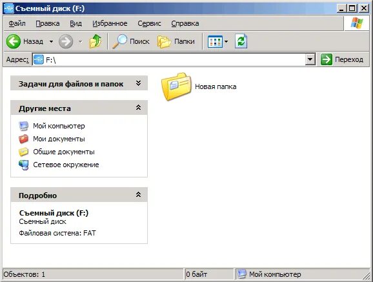The height and width of the screenshot is (282, 373).
Task: Open the address bar dropdown list
Action: click(x=310, y=59)
